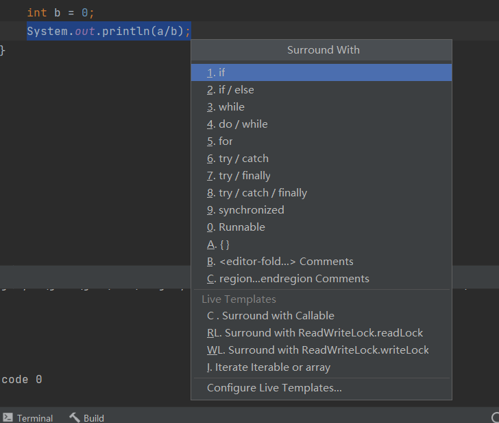The height and width of the screenshot is (423, 499).
Task: Choose 'if / else' surround option
Action: 236,90
